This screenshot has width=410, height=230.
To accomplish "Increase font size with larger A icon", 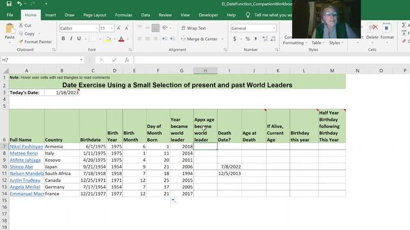I will tap(119, 28).
